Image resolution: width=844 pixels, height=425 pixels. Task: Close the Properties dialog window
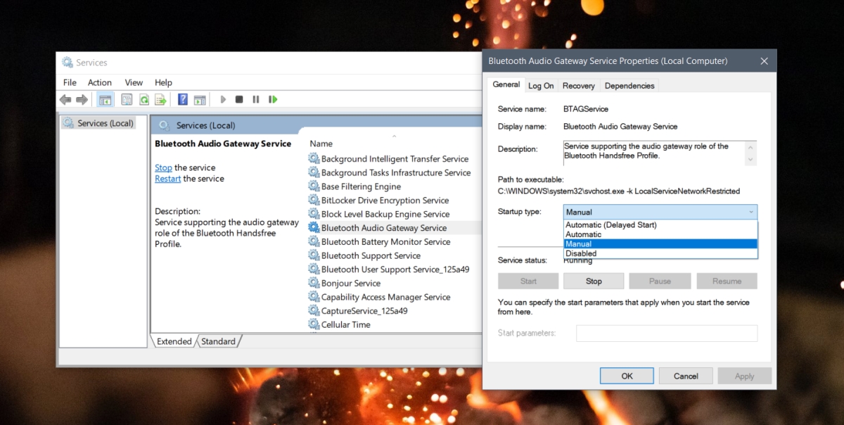764,61
